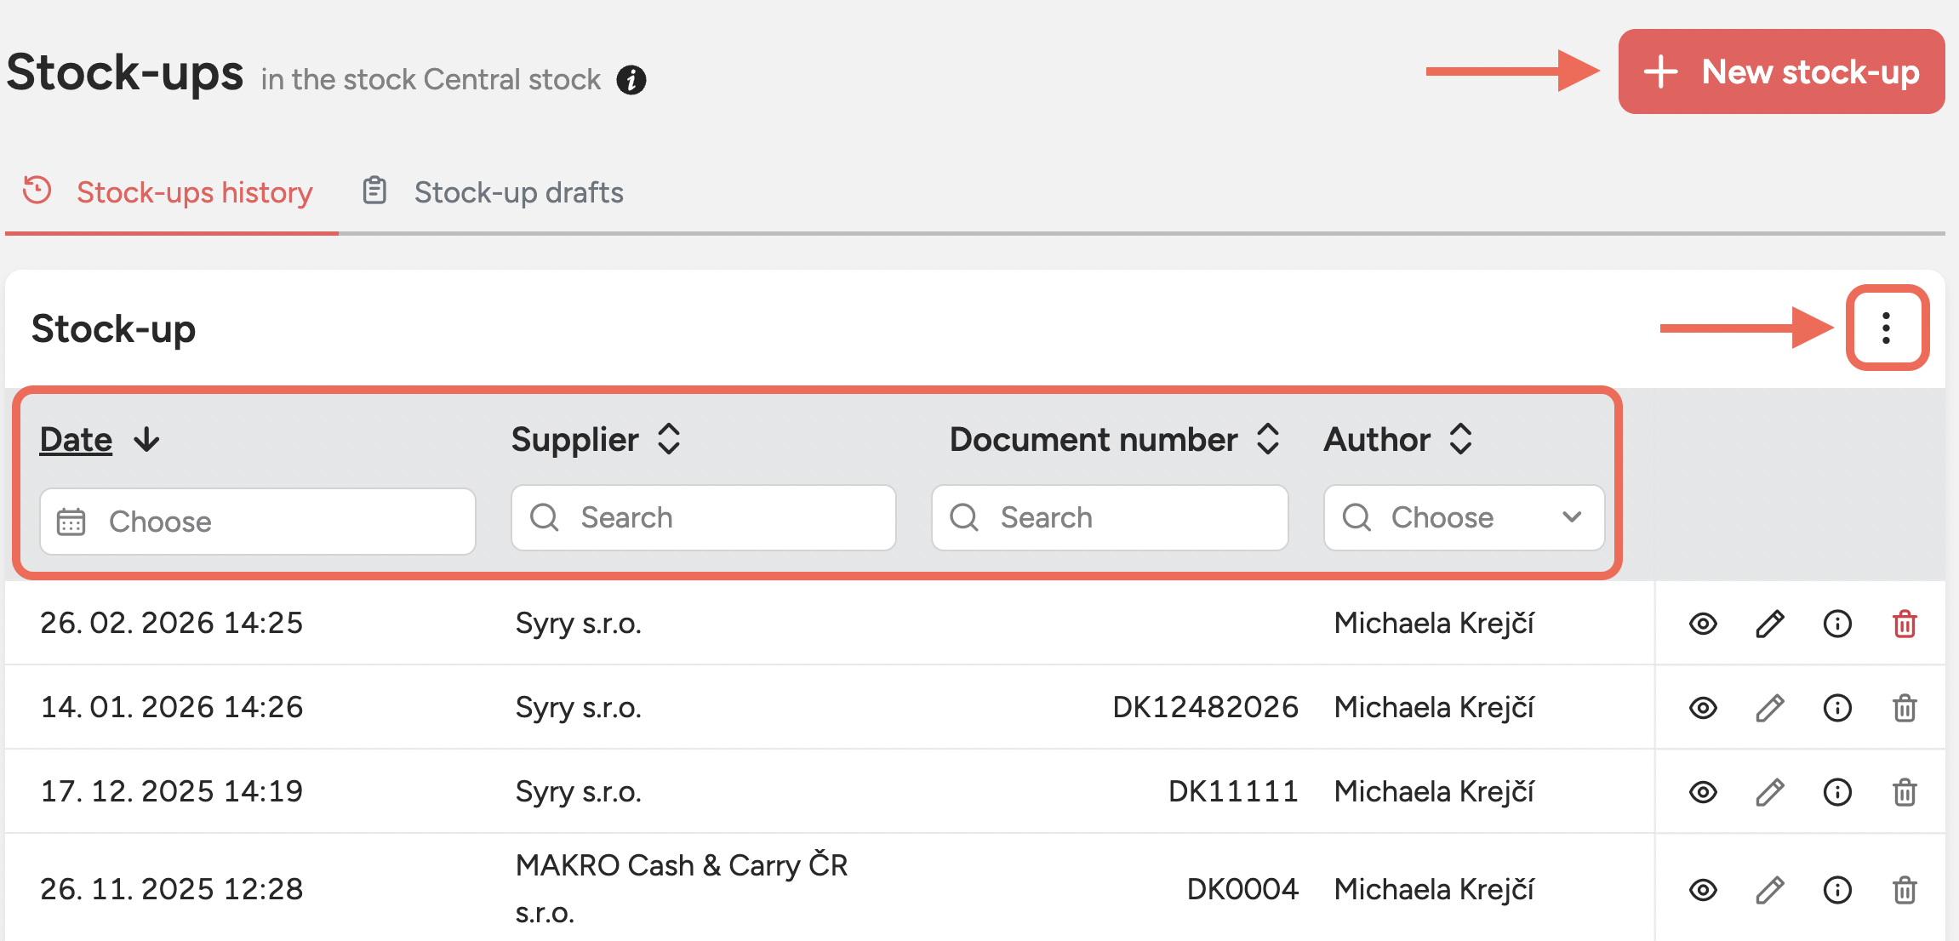Click the Date column header link
This screenshot has width=1959, height=941.
77,439
